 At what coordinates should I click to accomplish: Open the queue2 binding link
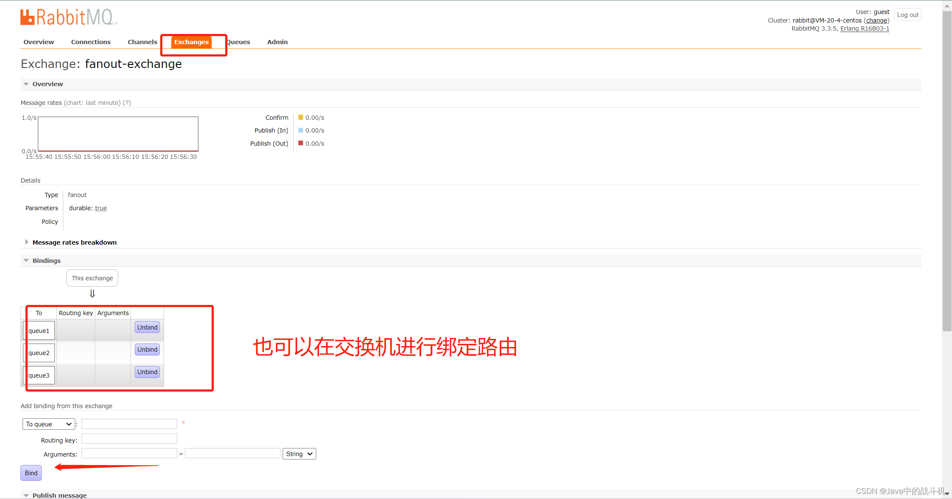(x=39, y=353)
